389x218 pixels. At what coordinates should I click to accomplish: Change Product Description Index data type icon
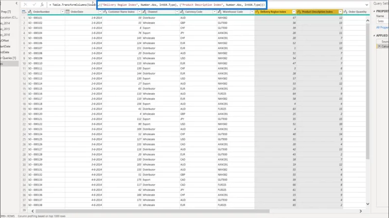pos(299,12)
